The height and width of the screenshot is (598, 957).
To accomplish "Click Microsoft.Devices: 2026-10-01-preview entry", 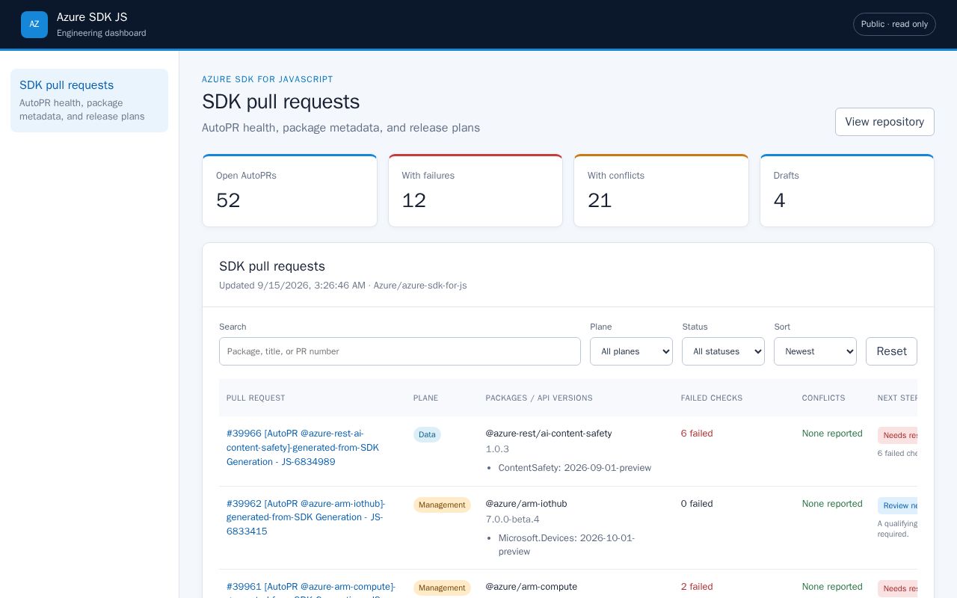I will pos(567,545).
